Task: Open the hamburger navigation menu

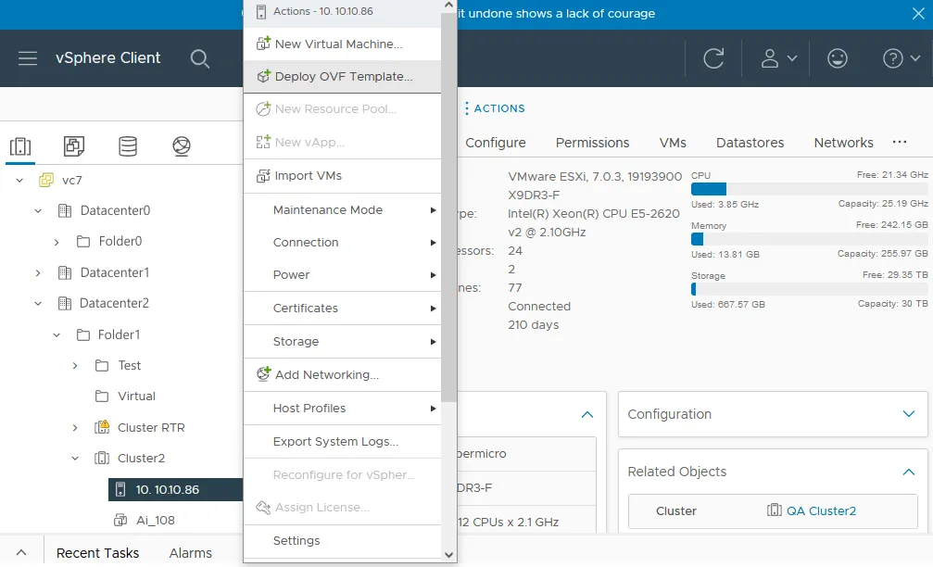Action: [x=28, y=58]
